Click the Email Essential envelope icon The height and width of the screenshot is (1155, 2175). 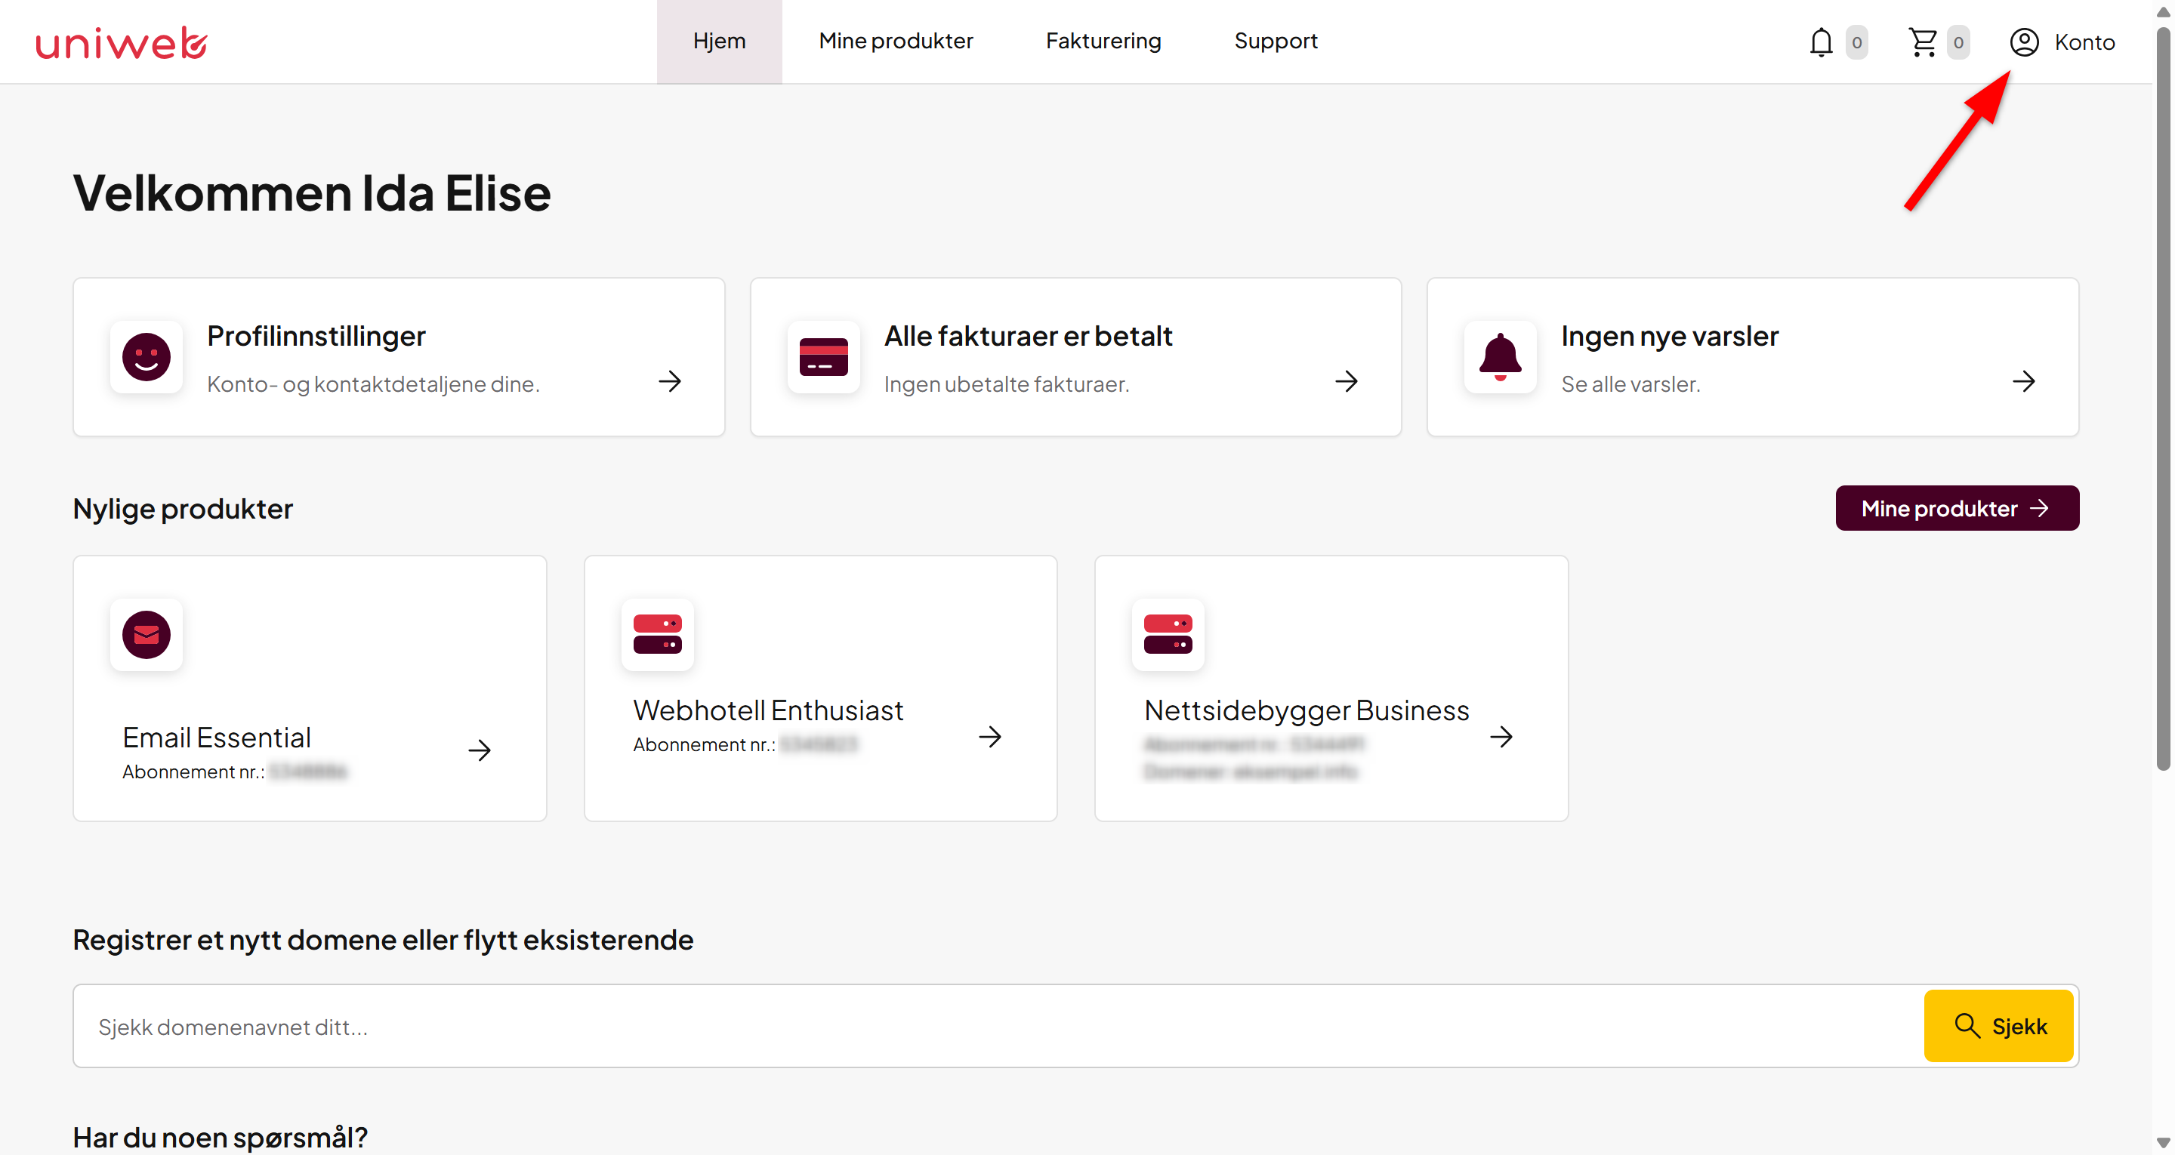(x=146, y=635)
